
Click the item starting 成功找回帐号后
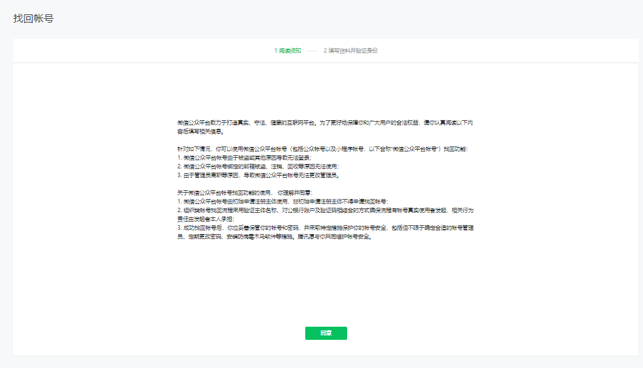[326, 232]
